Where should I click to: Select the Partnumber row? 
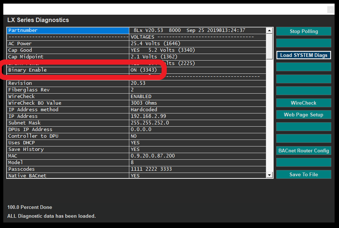(x=136, y=30)
